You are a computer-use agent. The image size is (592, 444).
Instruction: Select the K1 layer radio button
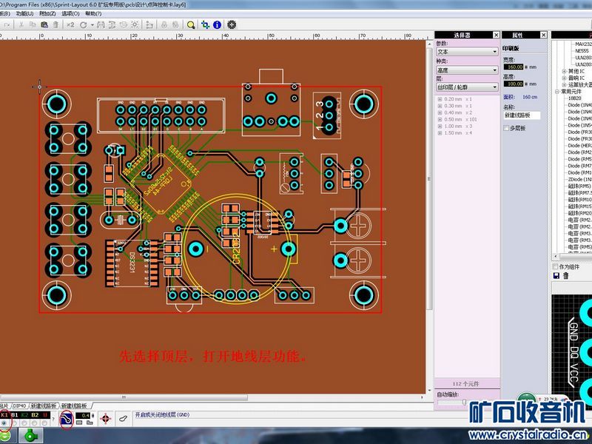[4, 423]
